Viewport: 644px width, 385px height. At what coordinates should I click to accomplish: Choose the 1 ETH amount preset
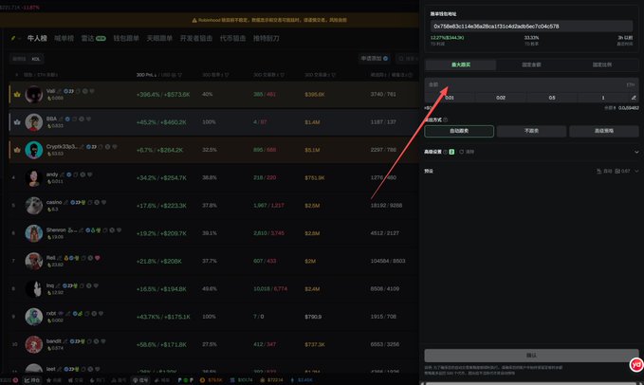(x=603, y=98)
